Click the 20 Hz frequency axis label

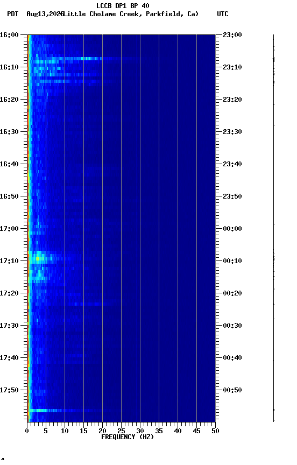(102, 431)
